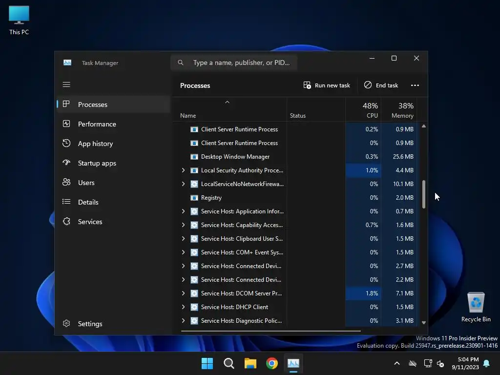Expand Service Host: Diagnostic Policy row

tap(184, 320)
